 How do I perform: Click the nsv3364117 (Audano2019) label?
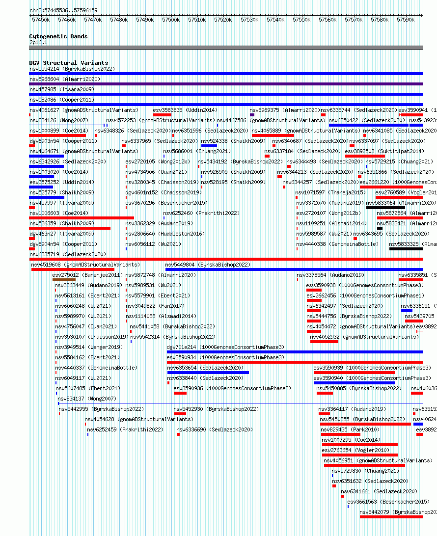352,409
